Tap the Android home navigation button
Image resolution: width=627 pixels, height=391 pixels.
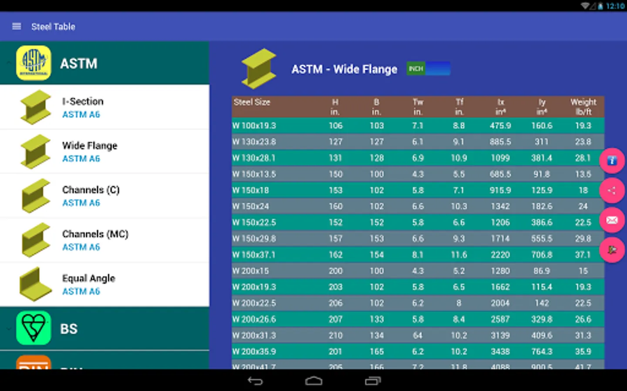[313, 381]
